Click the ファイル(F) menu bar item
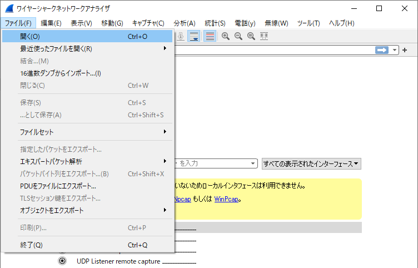Screen dimensions: 418x268 click(18, 23)
